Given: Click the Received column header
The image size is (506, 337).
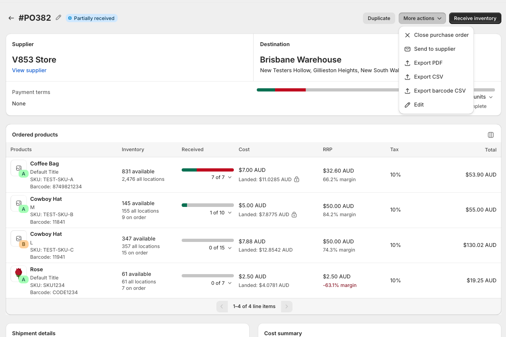Looking at the screenshot, I should pos(192,149).
